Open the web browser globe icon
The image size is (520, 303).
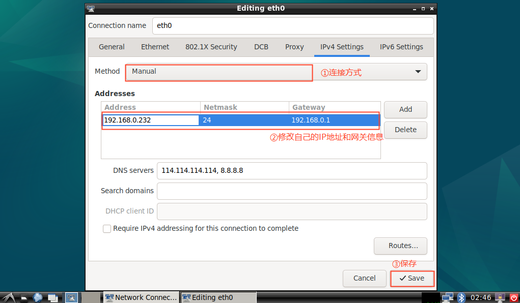[x=38, y=297]
